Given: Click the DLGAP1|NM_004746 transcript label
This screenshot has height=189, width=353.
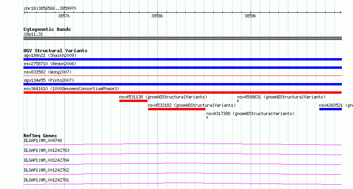Looking at the screenshot, I should (43, 140).
